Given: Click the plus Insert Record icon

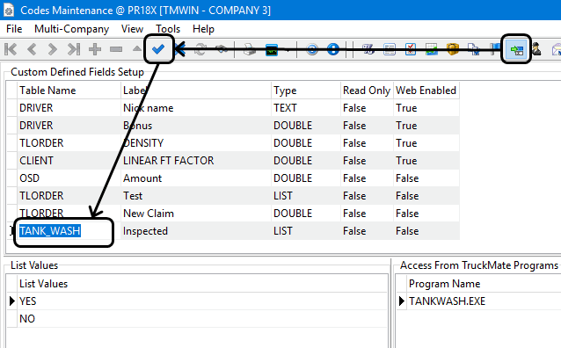Looking at the screenshot, I should click(95, 49).
